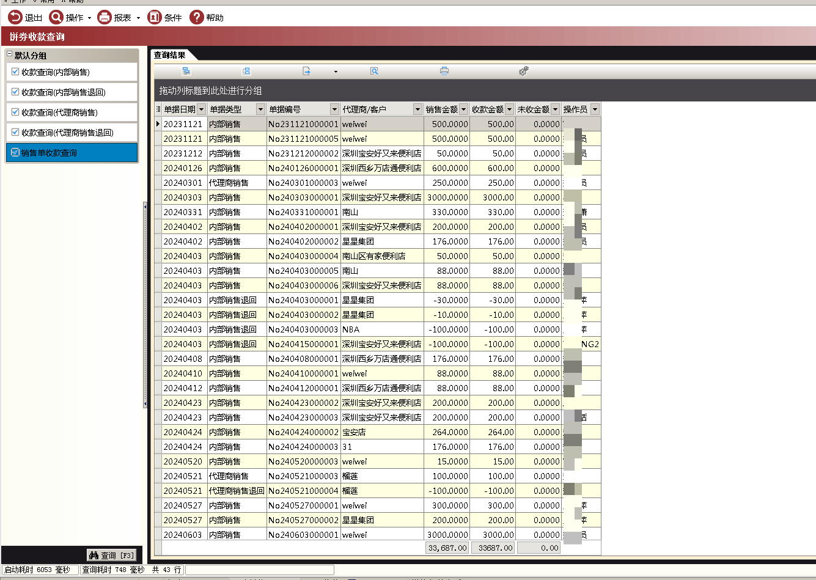This screenshot has height=580, width=816.
Task: Click the column chooser icon left of 单据日期
Action: pyautogui.click(x=158, y=109)
